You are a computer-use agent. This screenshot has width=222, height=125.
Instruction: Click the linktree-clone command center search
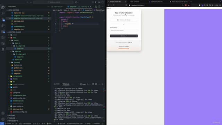point(53,2)
